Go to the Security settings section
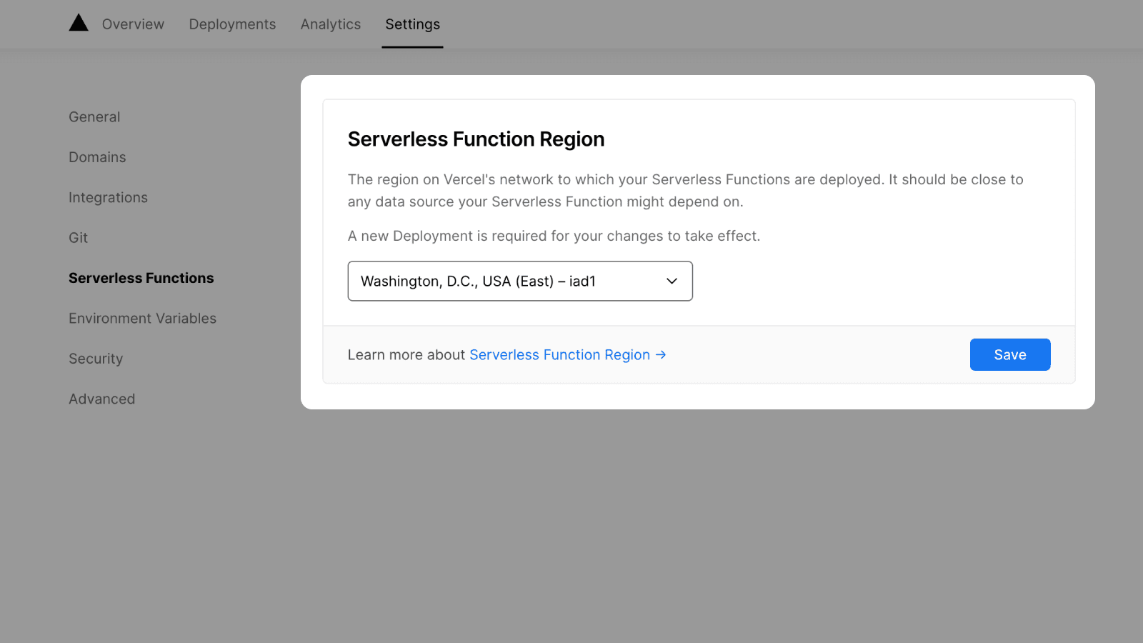 click(96, 359)
